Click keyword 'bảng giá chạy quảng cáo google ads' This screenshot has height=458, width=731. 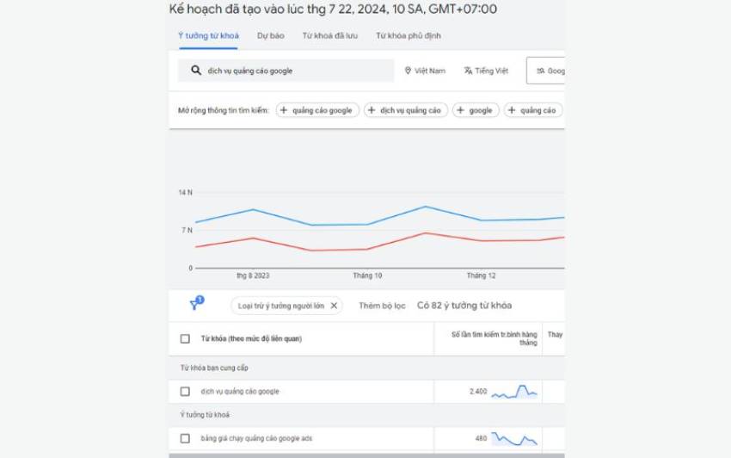point(256,438)
